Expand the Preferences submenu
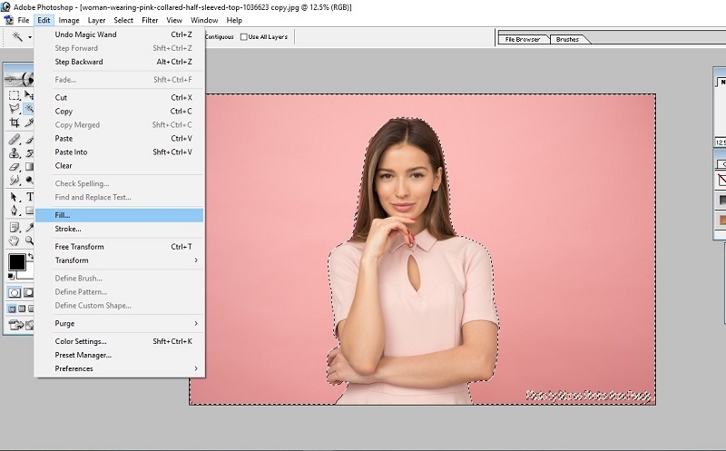Image resolution: width=726 pixels, height=451 pixels. point(119,368)
